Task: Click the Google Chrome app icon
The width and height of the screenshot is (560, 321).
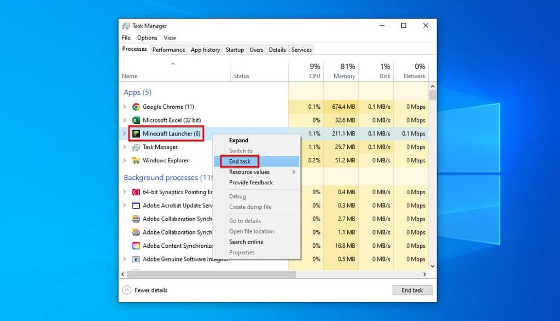Action: pyautogui.click(x=136, y=107)
